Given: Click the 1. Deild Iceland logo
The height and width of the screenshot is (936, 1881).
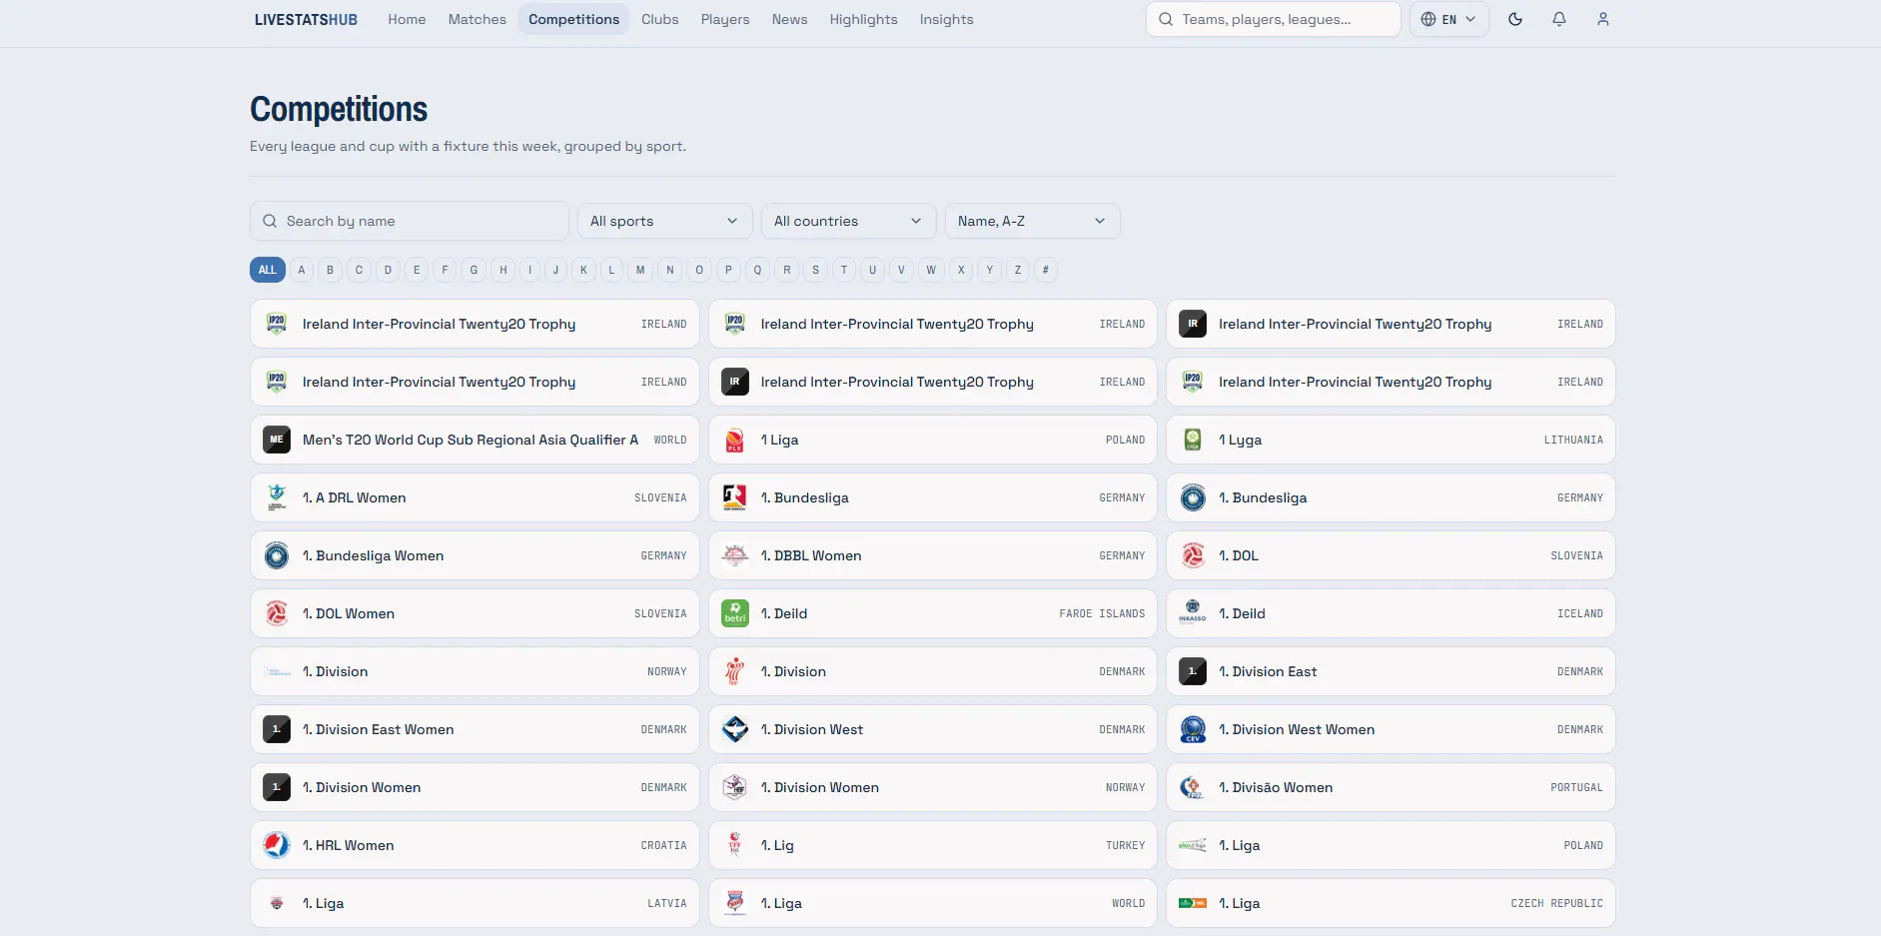Looking at the screenshot, I should pos(1193,613).
